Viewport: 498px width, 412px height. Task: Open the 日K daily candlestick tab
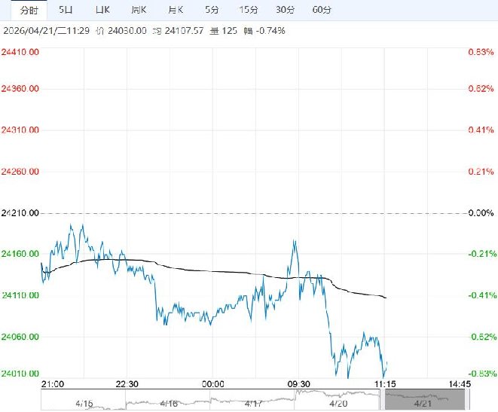coord(102,10)
